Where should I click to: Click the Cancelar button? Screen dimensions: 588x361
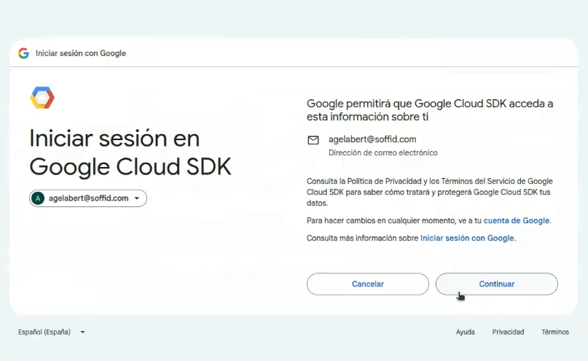pyautogui.click(x=367, y=284)
